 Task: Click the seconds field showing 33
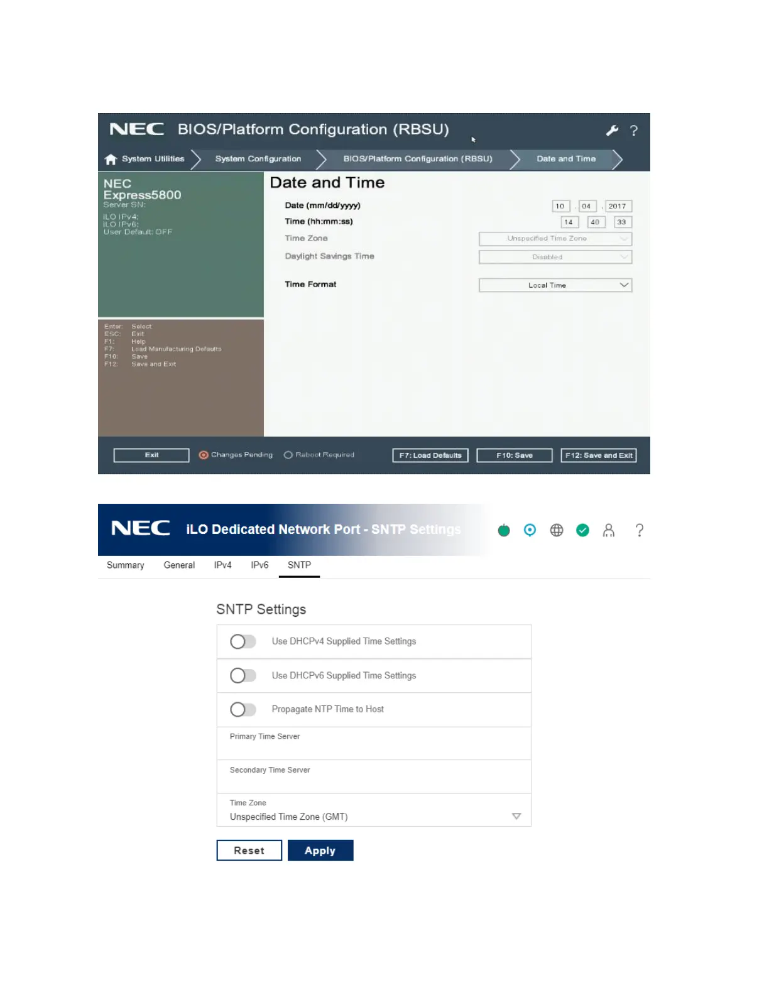click(x=622, y=222)
